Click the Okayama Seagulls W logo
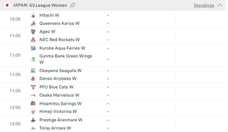The height and width of the screenshot is (132, 228). point(33,71)
